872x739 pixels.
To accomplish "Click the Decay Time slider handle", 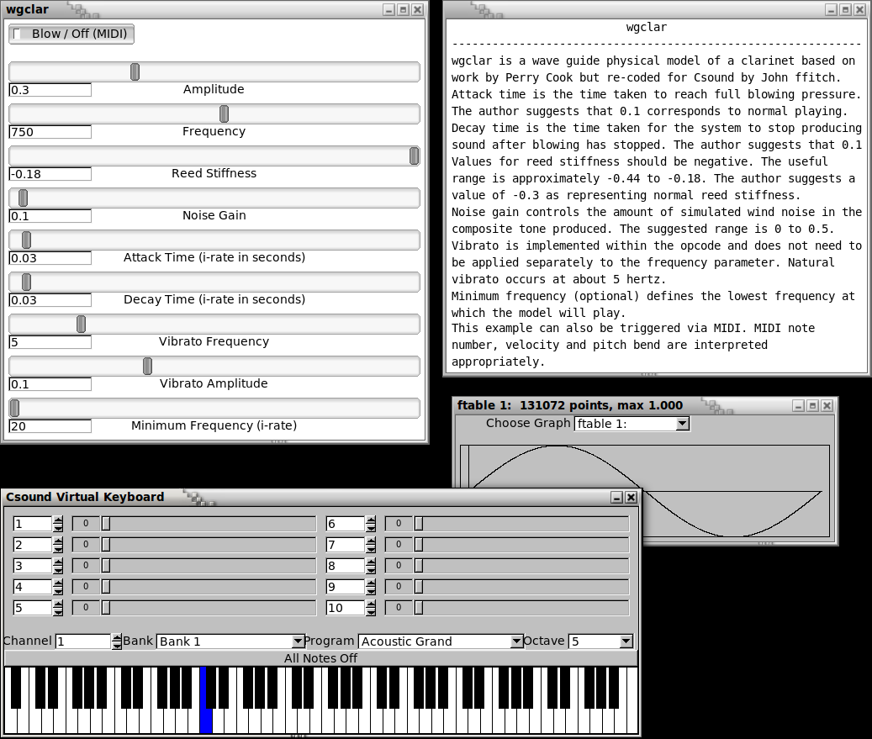I will tap(26, 282).
